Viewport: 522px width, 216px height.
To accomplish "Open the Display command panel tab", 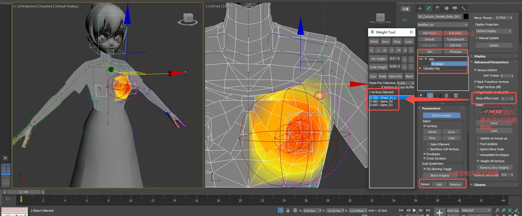I will tap(455, 8).
